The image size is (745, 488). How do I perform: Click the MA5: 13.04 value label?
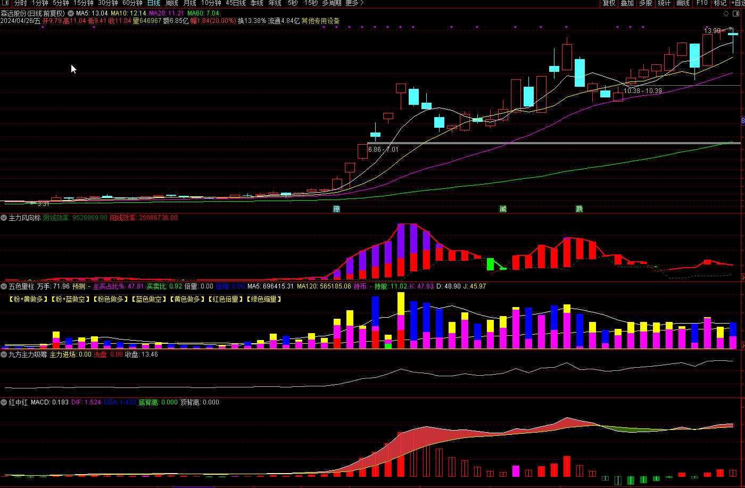tap(92, 13)
